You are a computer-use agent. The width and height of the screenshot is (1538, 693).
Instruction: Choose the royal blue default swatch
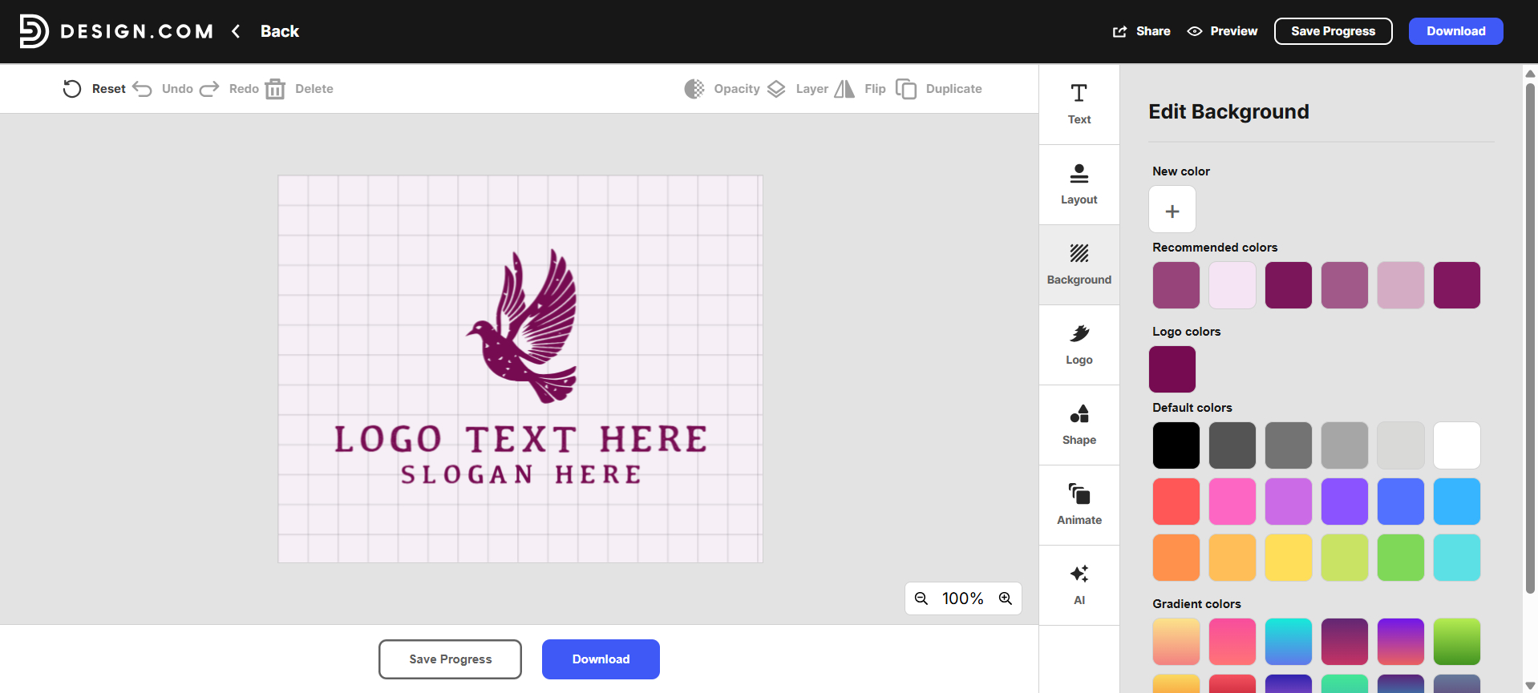pyautogui.click(x=1401, y=502)
